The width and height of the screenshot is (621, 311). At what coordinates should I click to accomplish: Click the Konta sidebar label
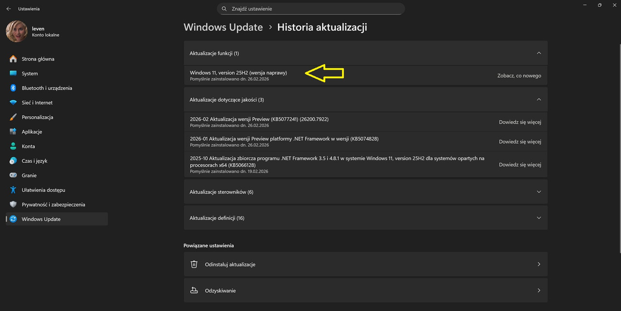(x=28, y=146)
